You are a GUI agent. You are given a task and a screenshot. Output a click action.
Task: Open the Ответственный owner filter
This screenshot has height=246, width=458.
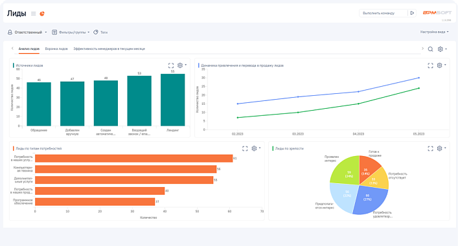(x=27, y=32)
